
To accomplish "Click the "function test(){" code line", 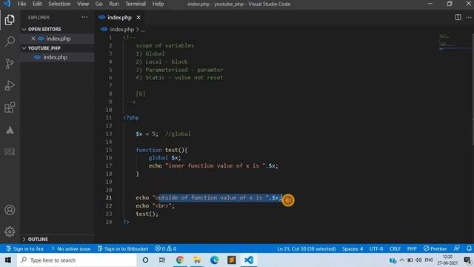I will [x=161, y=150].
